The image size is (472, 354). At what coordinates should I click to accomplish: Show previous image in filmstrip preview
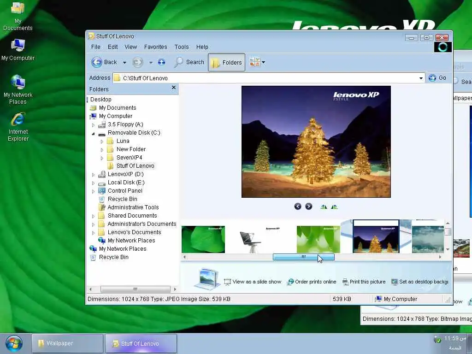click(298, 206)
